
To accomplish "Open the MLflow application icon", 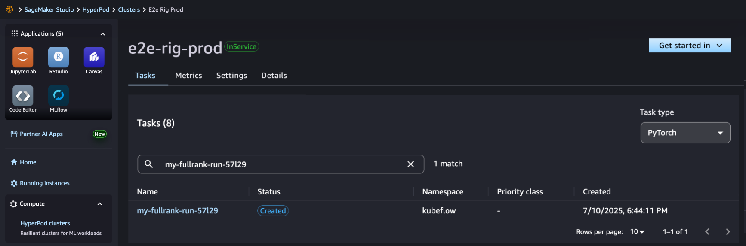I will tap(59, 96).
